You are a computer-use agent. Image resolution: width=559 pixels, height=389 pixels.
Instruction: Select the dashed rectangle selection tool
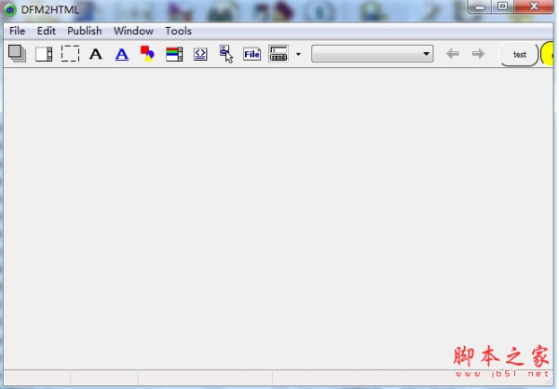point(70,54)
